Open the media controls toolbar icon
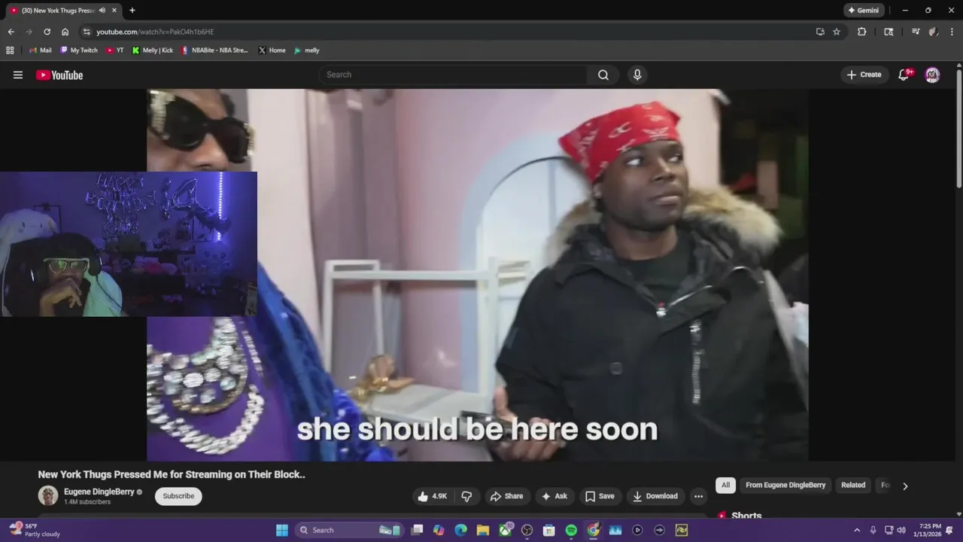Image resolution: width=963 pixels, height=542 pixels. tap(916, 32)
